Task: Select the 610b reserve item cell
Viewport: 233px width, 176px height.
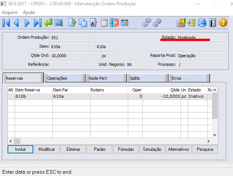Action: coord(34,96)
